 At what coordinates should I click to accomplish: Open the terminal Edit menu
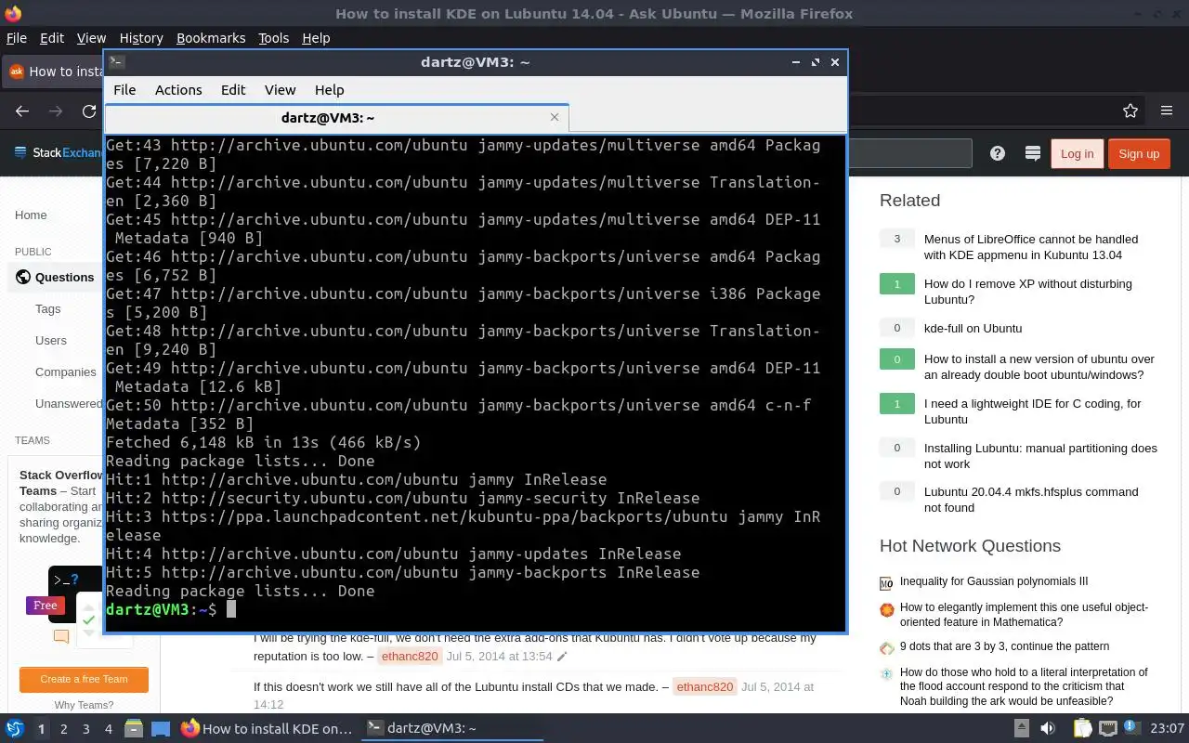[233, 90]
